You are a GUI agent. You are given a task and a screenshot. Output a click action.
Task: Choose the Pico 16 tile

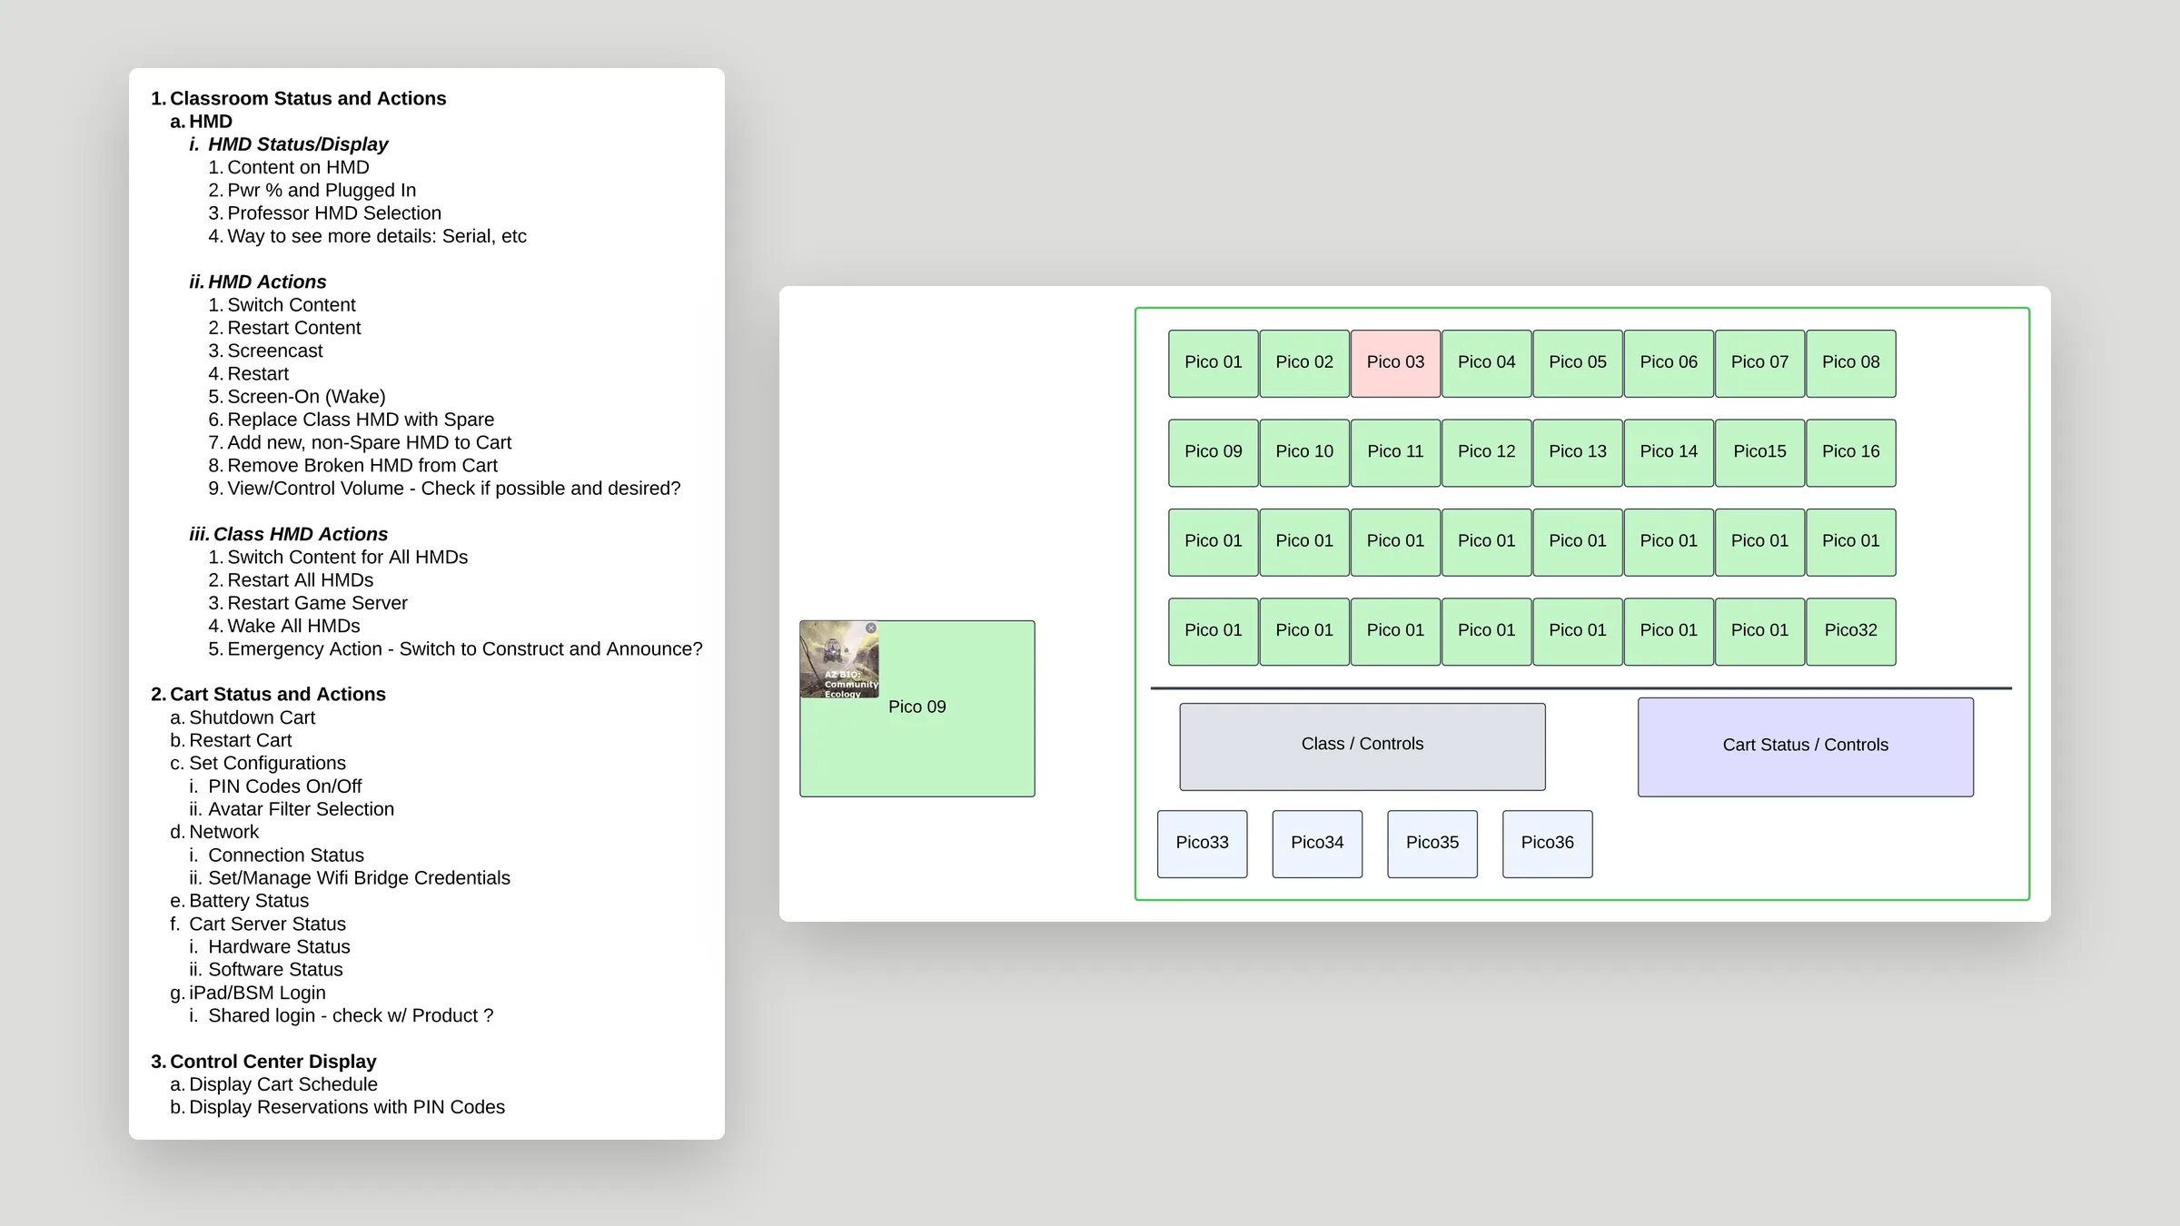point(1851,452)
